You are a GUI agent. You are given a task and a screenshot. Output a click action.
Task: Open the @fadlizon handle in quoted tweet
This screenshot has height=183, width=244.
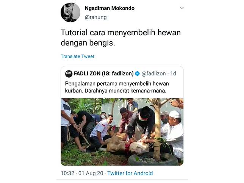[x=153, y=74]
